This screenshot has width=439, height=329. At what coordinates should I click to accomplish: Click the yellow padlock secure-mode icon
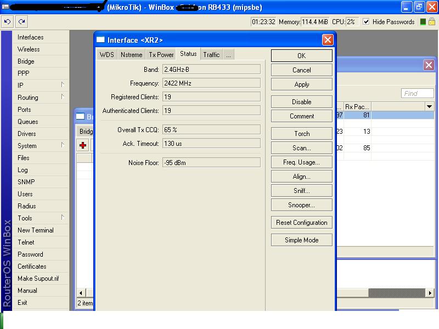tap(432, 21)
